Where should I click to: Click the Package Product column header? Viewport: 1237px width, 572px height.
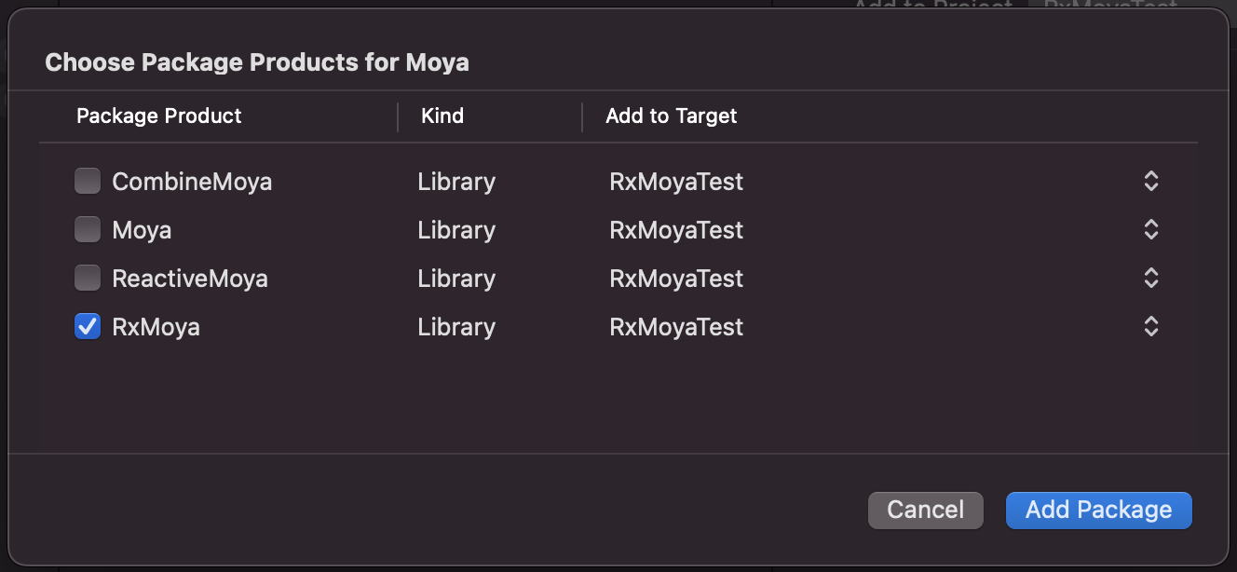point(158,116)
